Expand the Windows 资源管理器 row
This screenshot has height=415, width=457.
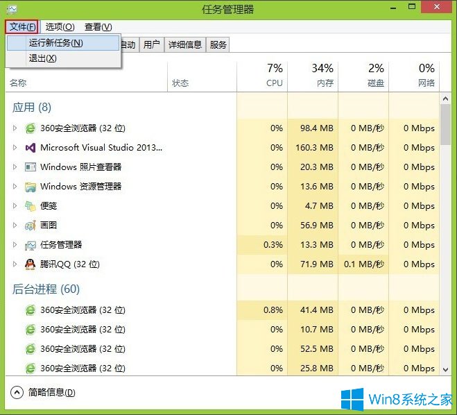click(15, 187)
